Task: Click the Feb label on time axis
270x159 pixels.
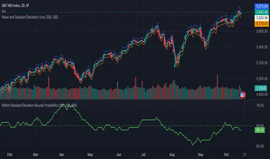Action: click(x=10, y=155)
